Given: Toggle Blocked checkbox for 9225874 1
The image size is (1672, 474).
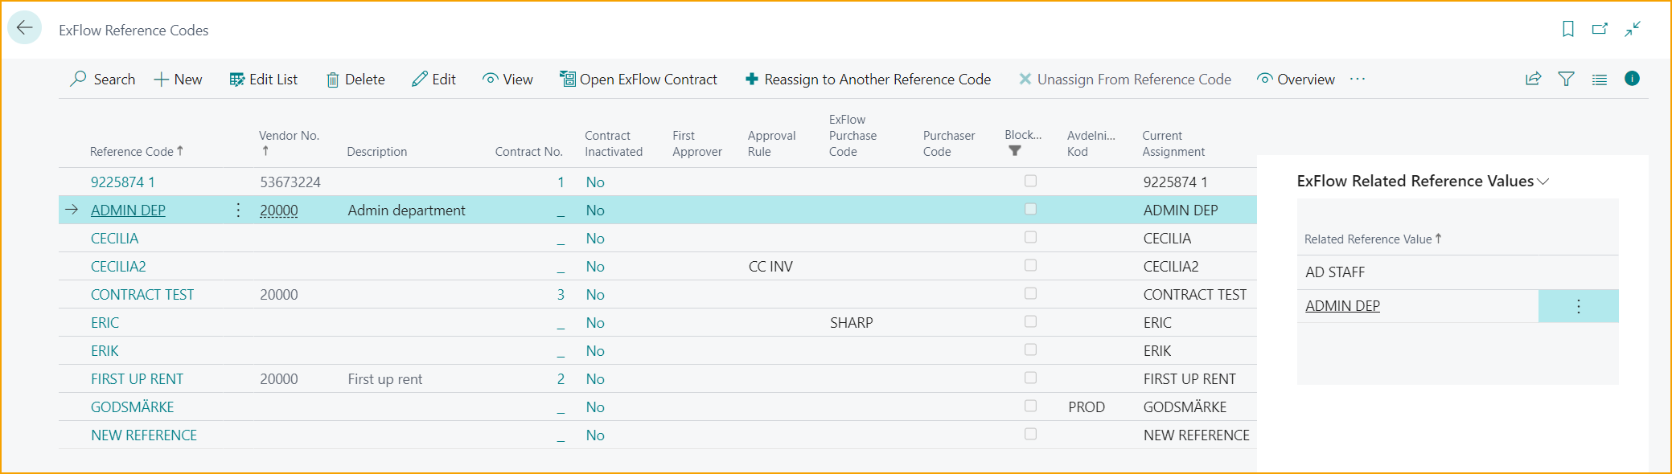Looking at the screenshot, I should 1030,181.
